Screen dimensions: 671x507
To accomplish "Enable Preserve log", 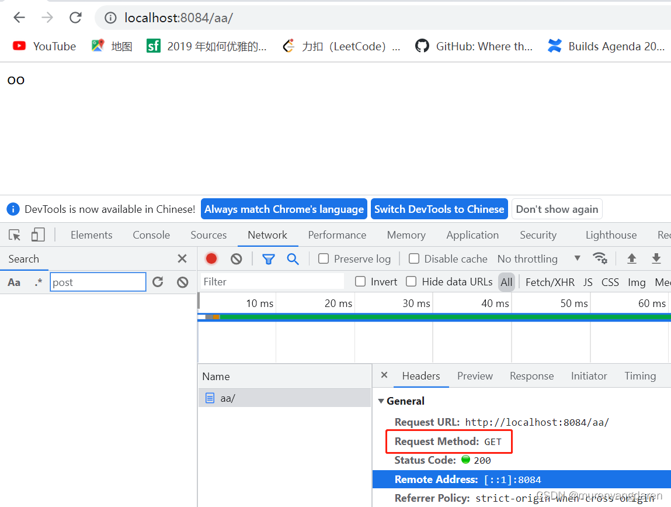I will pyautogui.click(x=322, y=258).
